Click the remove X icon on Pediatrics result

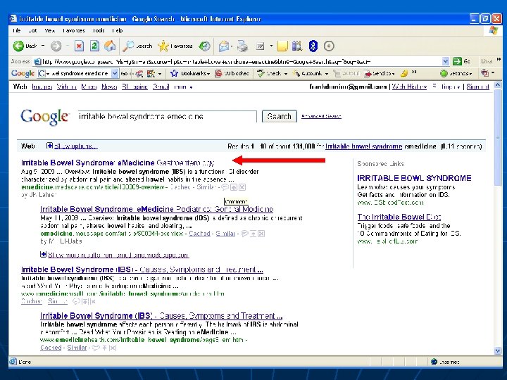click(x=261, y=234)
